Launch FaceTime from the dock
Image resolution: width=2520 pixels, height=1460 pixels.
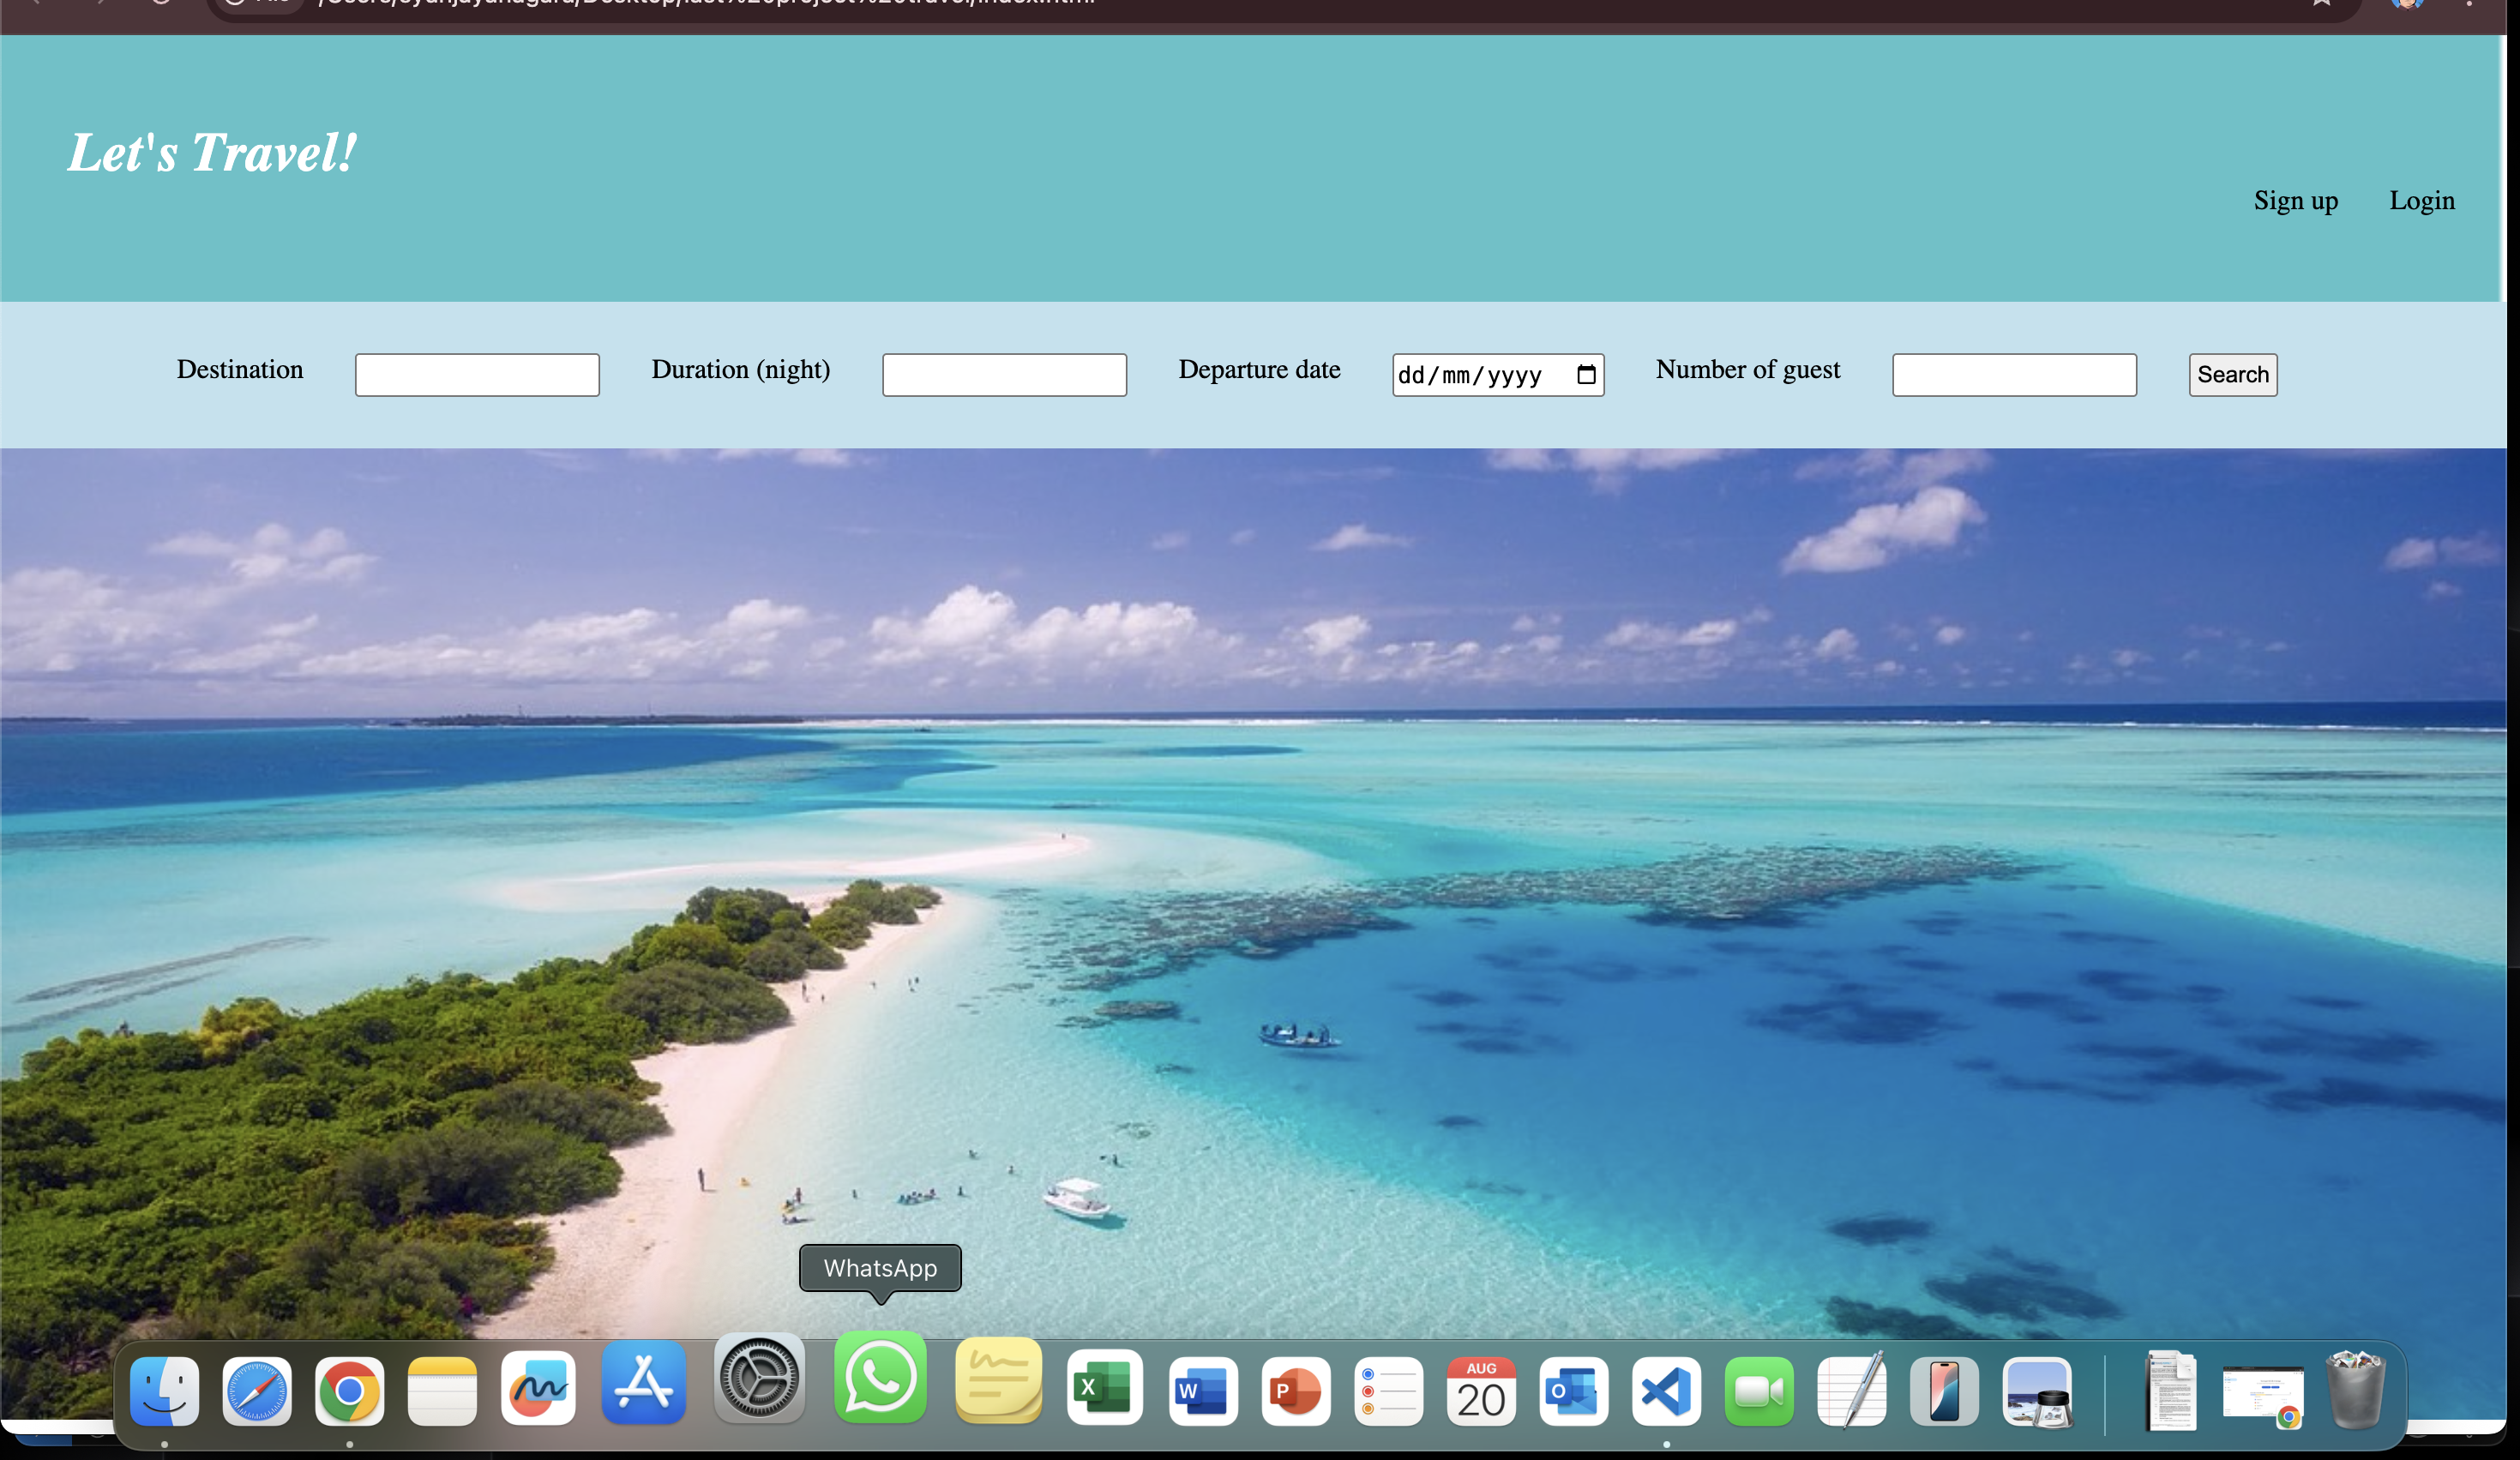coord(1759,1391)
